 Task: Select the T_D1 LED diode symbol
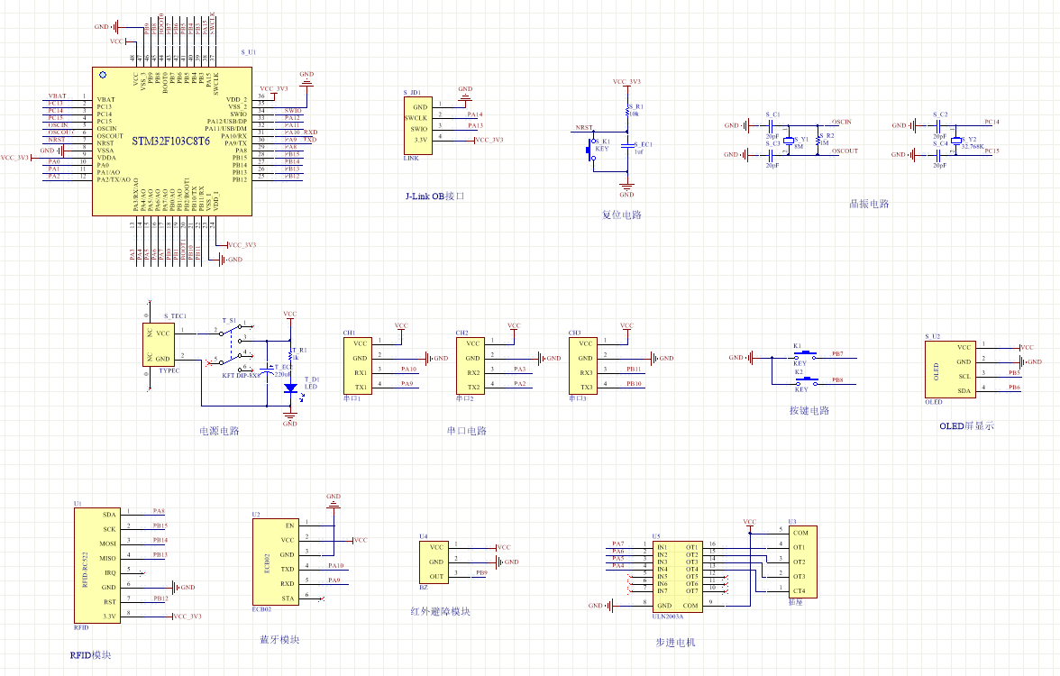click(x=290, y=388)
